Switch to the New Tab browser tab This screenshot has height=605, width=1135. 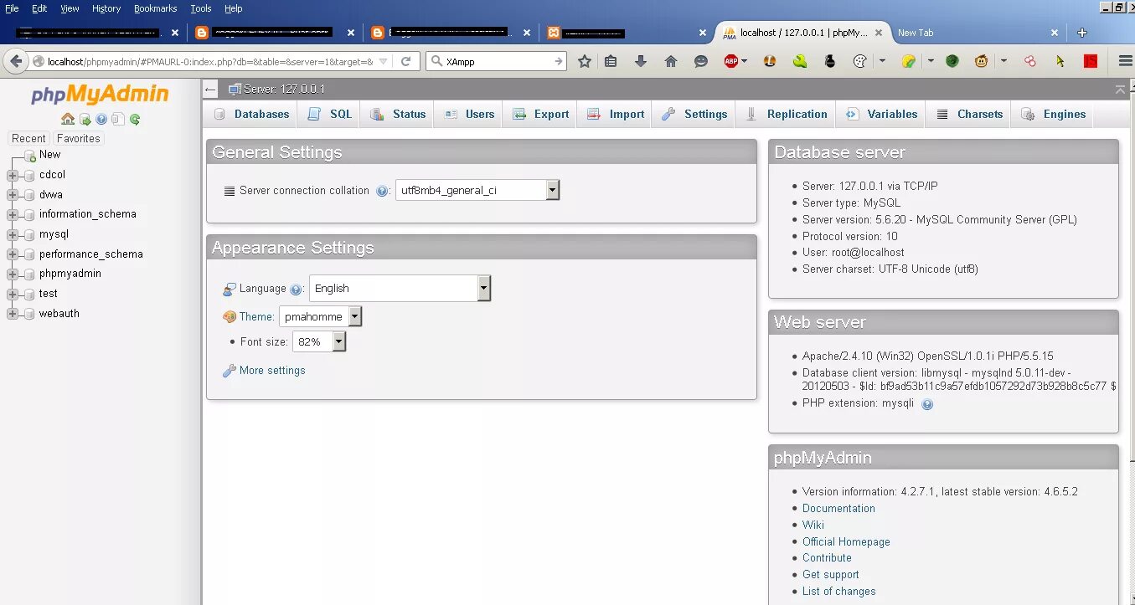coord(978,33)
